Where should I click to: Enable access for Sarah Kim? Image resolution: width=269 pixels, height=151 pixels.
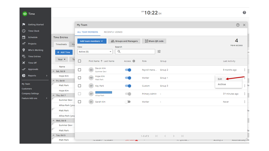click(x=128, y=102)
